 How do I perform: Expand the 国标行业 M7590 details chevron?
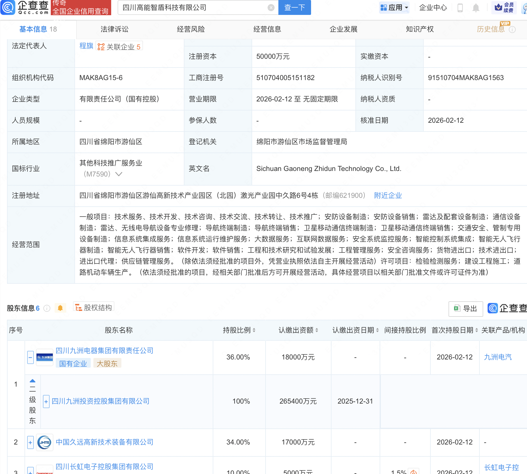coord(118,174)
